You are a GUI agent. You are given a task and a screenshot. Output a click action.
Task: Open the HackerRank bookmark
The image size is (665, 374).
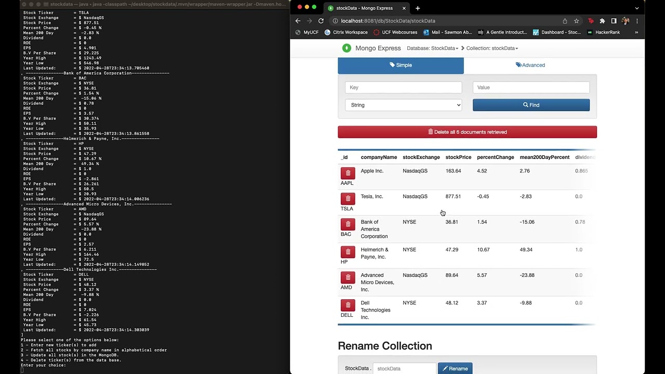click(x=604, y=32)
